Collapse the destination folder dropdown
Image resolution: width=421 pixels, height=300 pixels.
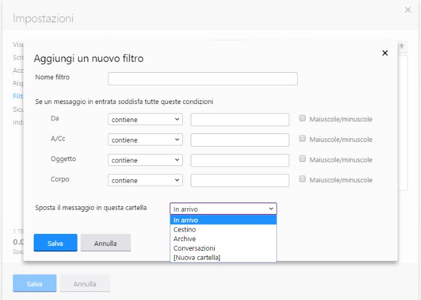223,209
